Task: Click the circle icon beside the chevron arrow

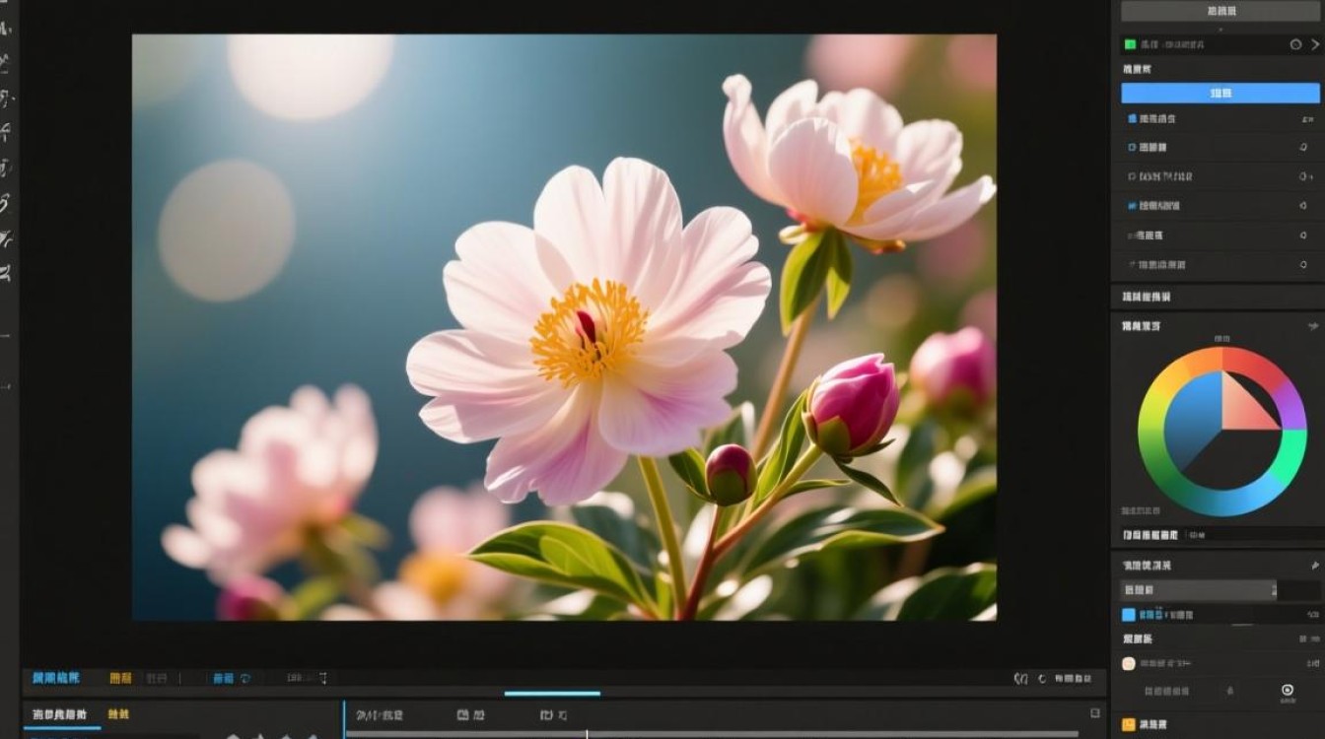Action: point(1295,44)
